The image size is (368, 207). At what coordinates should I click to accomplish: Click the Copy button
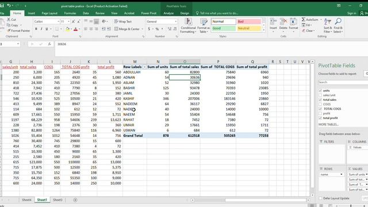13,25
